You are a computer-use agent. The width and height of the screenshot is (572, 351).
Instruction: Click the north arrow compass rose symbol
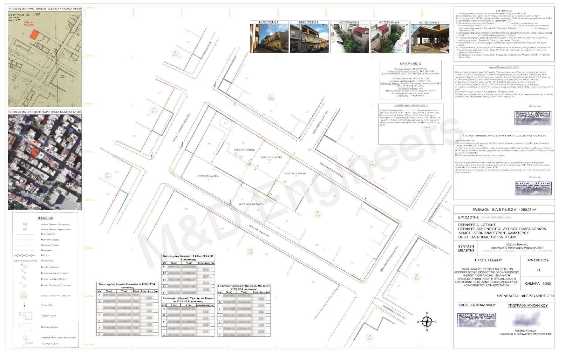tap(426, 321)
